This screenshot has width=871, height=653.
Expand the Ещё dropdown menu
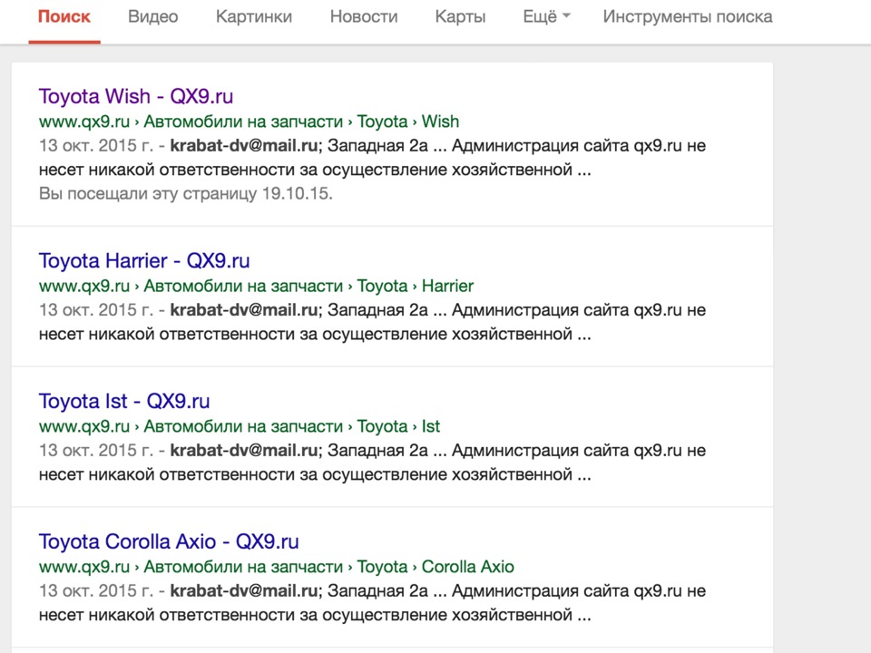546,16
